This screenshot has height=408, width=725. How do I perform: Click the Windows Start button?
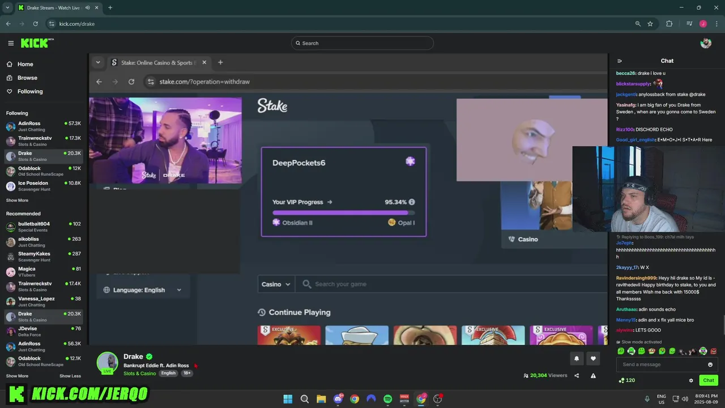pos(288,399)
